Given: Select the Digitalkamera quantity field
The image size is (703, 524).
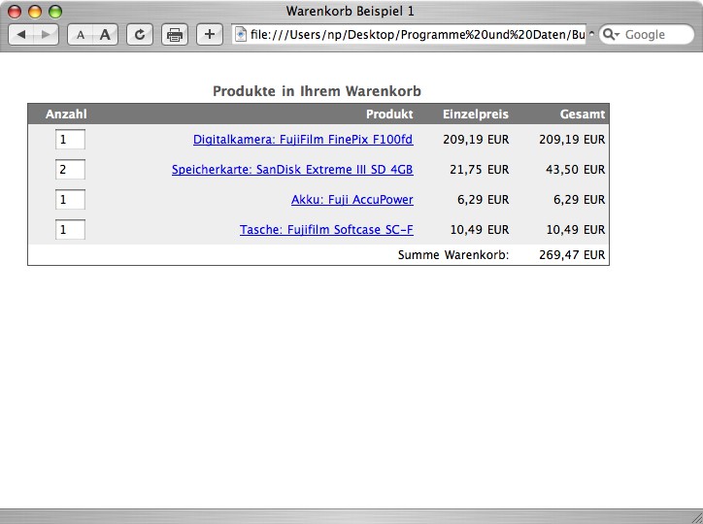Looking at the screenshot, I should (70, 140).
